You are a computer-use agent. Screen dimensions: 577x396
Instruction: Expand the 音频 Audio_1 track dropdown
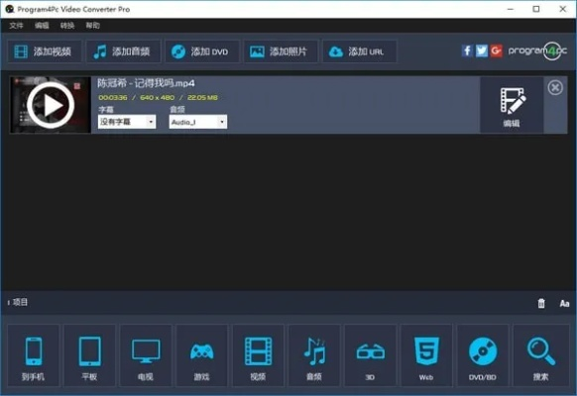click(198, 122)
